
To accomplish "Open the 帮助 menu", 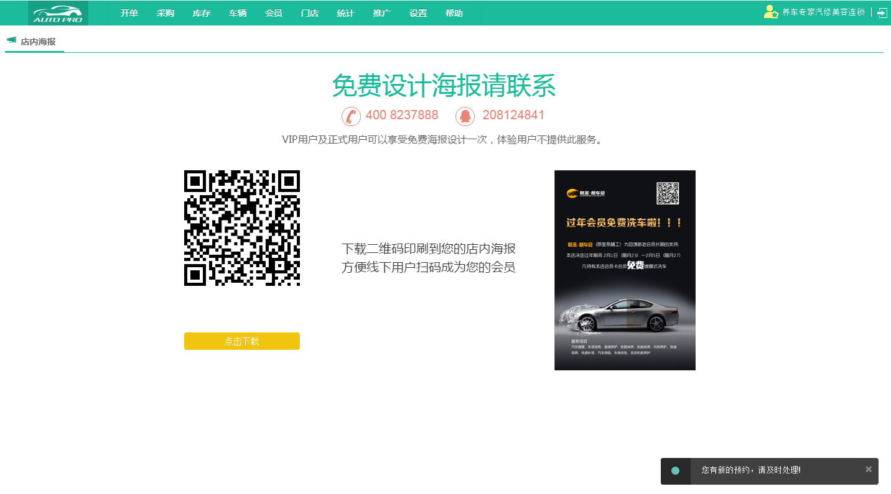I will 454,13.
